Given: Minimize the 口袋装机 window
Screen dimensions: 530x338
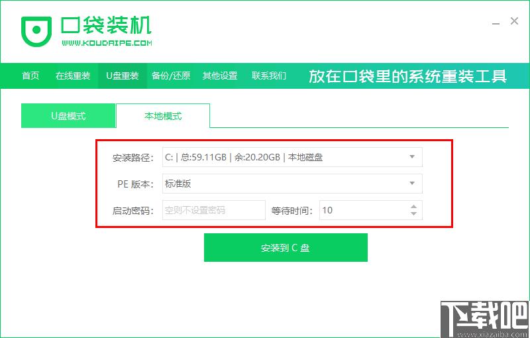Looking at the screenshot, I should [x=496, y=24].
